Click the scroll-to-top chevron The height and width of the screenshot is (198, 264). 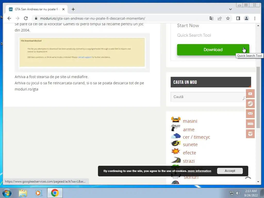[x=248, y=178]
